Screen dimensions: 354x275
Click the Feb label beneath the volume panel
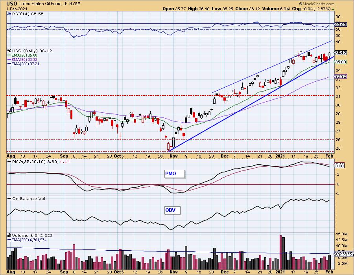click(x=329, y=272)
